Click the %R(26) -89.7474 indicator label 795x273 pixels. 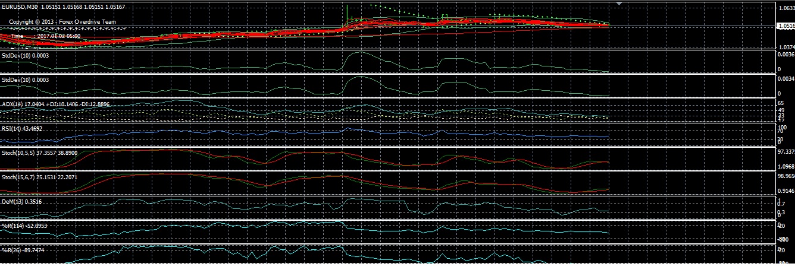click(x=23, y=250)
